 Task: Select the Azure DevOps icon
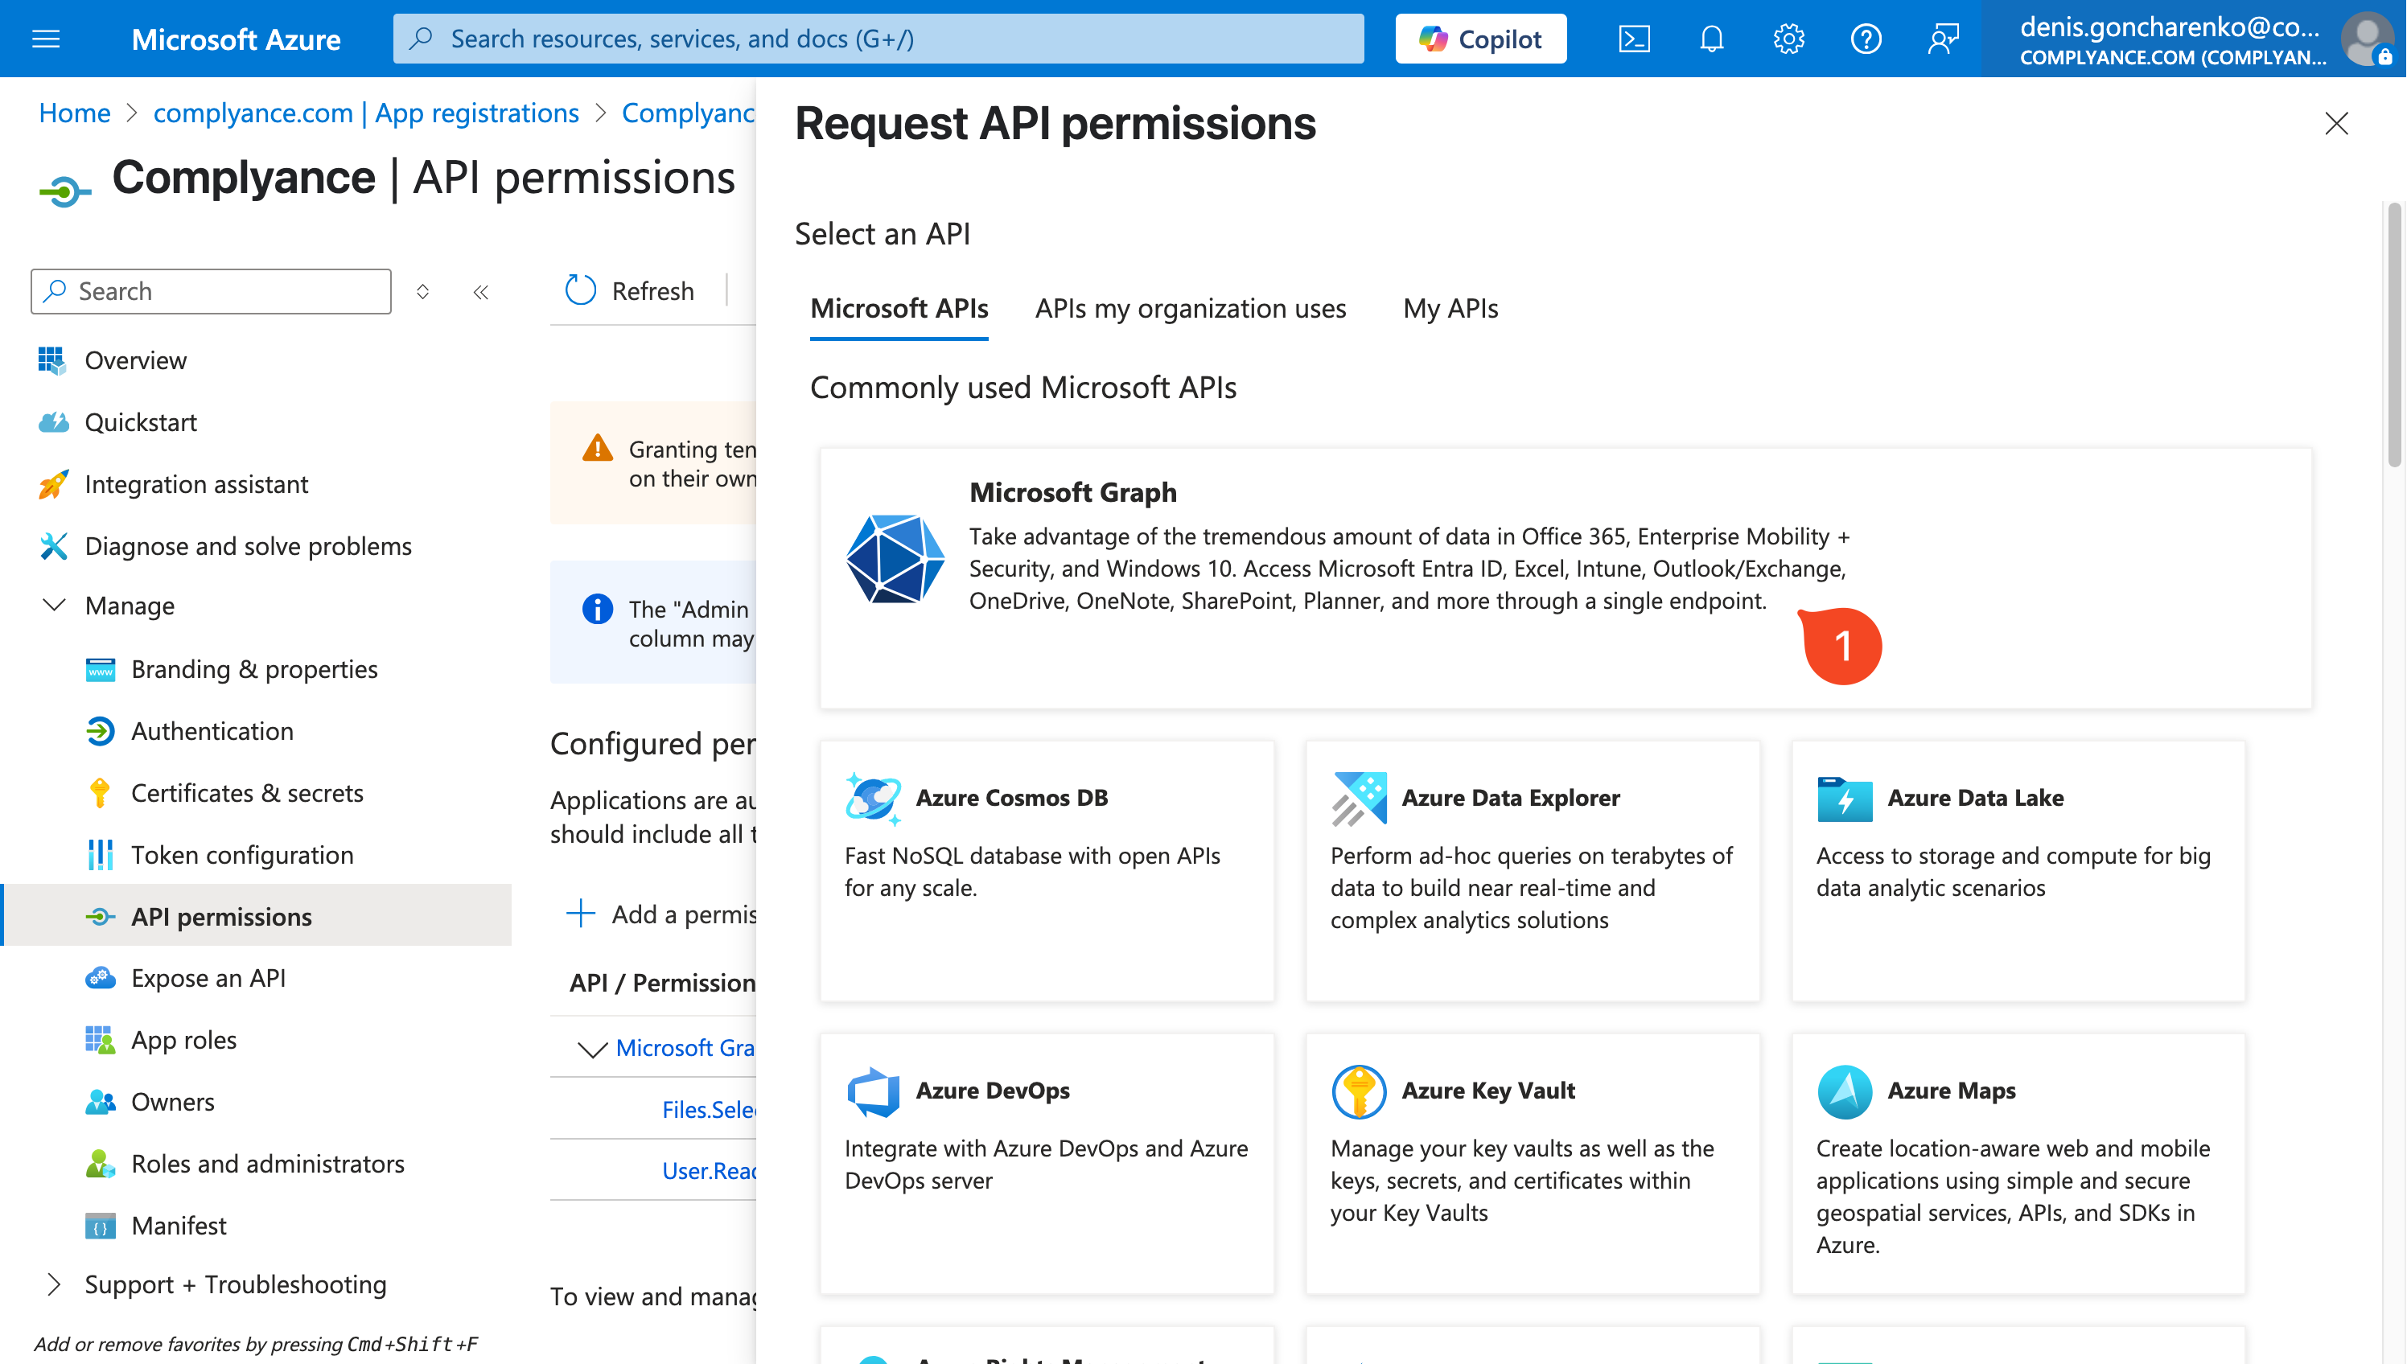pos(872,1091)
